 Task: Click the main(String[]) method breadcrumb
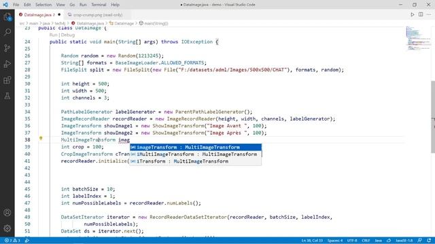pyautogui.click(x=156, y=24)
